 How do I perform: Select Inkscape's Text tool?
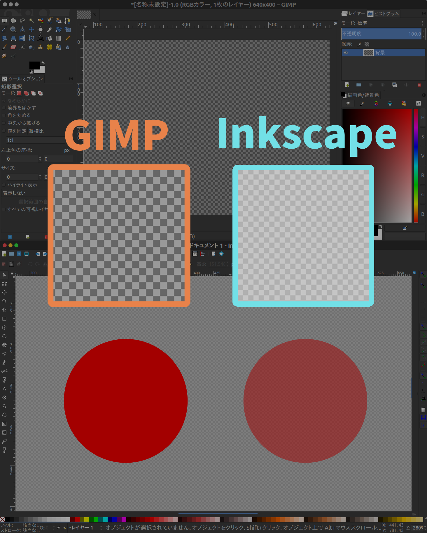pos(4,389)
